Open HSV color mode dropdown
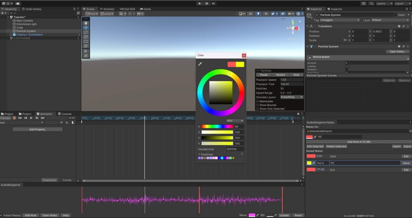This screenshot has width=412, height=218. click(235, 120)
